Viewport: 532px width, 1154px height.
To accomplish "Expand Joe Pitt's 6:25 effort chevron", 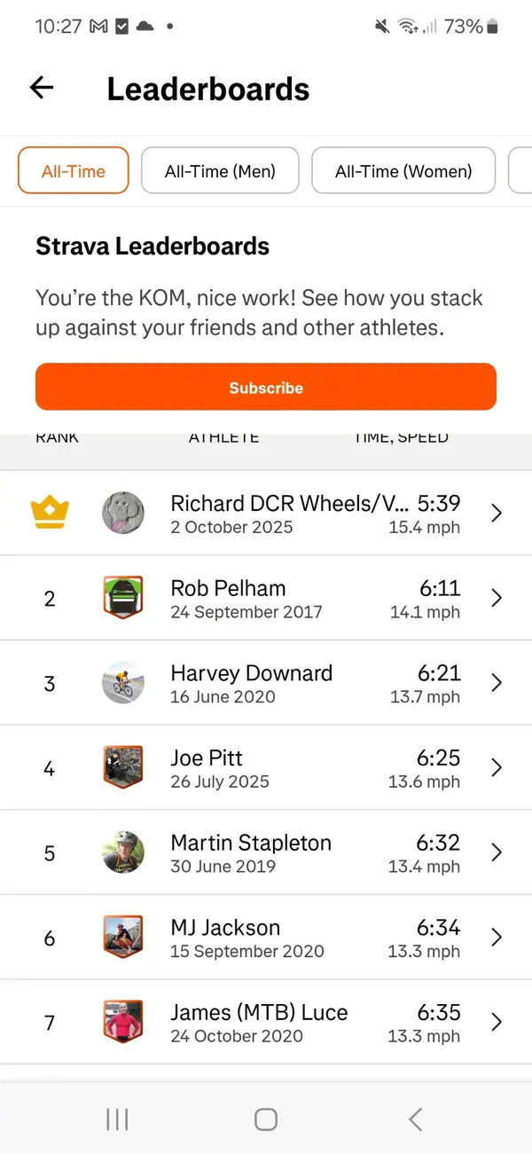I will pos(497,767).
